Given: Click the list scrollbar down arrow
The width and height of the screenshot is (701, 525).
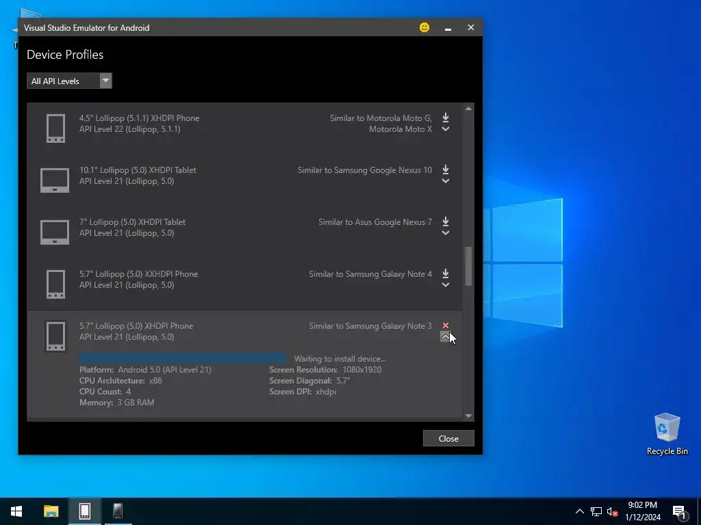Looking at the screenshot, I should [468, 416].
